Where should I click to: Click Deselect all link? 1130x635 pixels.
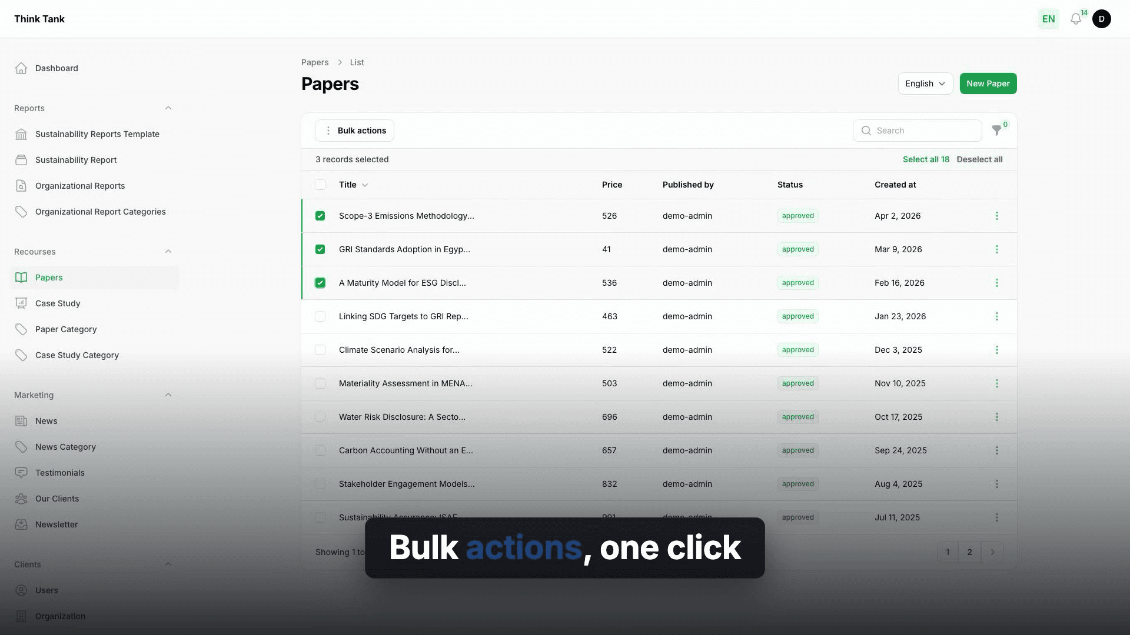click(x=979, y=159)
